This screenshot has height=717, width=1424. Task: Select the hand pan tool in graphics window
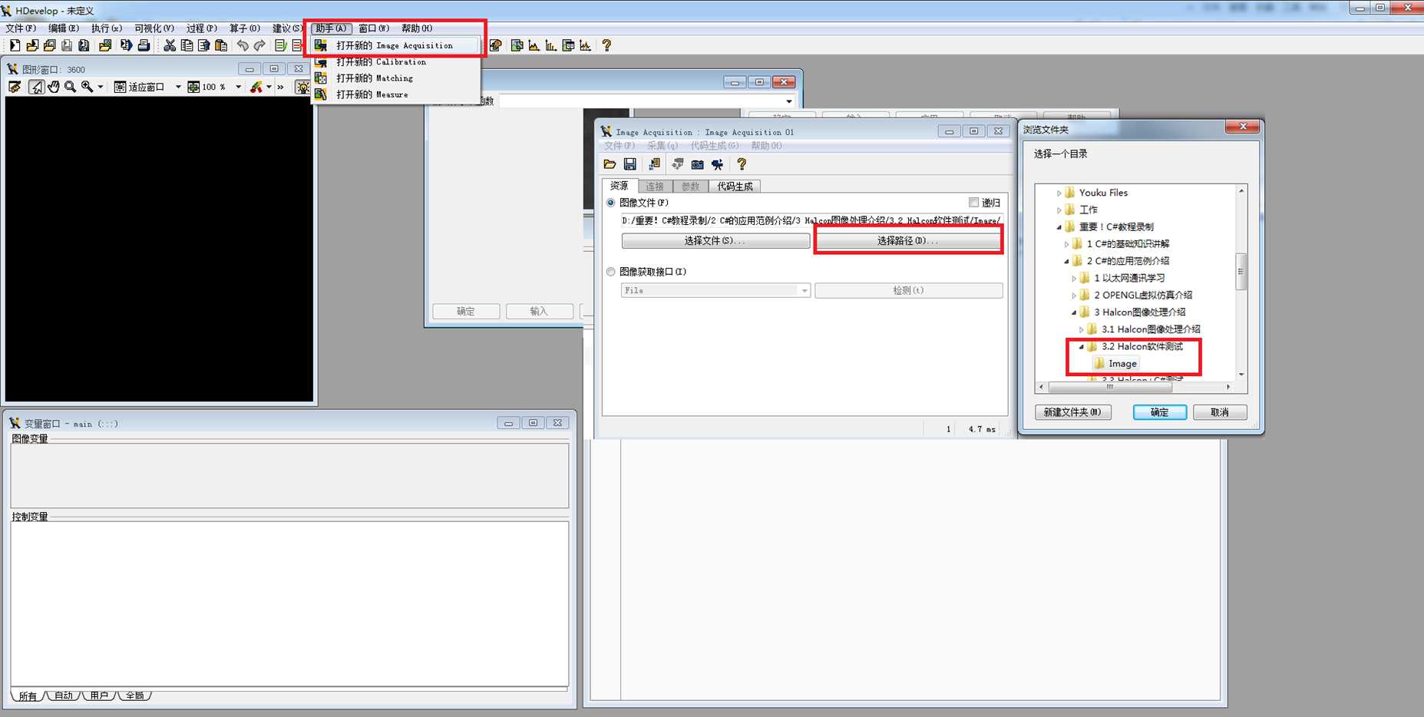53,87
